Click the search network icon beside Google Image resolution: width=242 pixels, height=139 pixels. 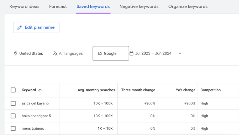(x=100, y=53)
